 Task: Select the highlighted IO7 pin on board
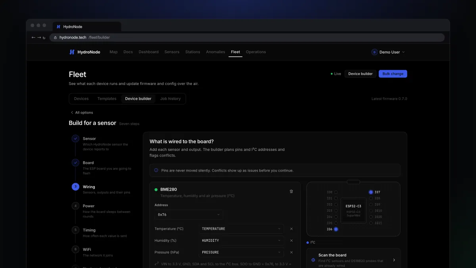[371, 192]
